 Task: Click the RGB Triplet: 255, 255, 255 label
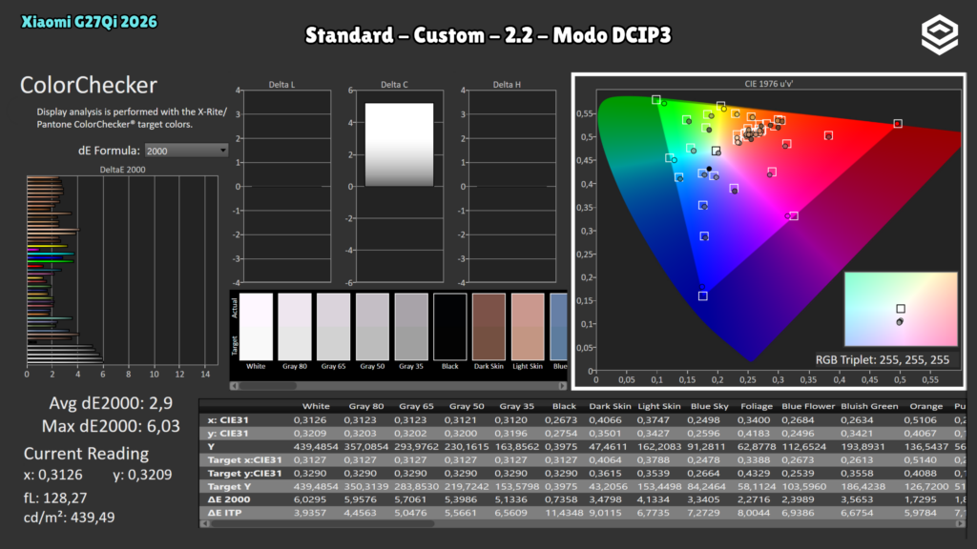[883, 359]
